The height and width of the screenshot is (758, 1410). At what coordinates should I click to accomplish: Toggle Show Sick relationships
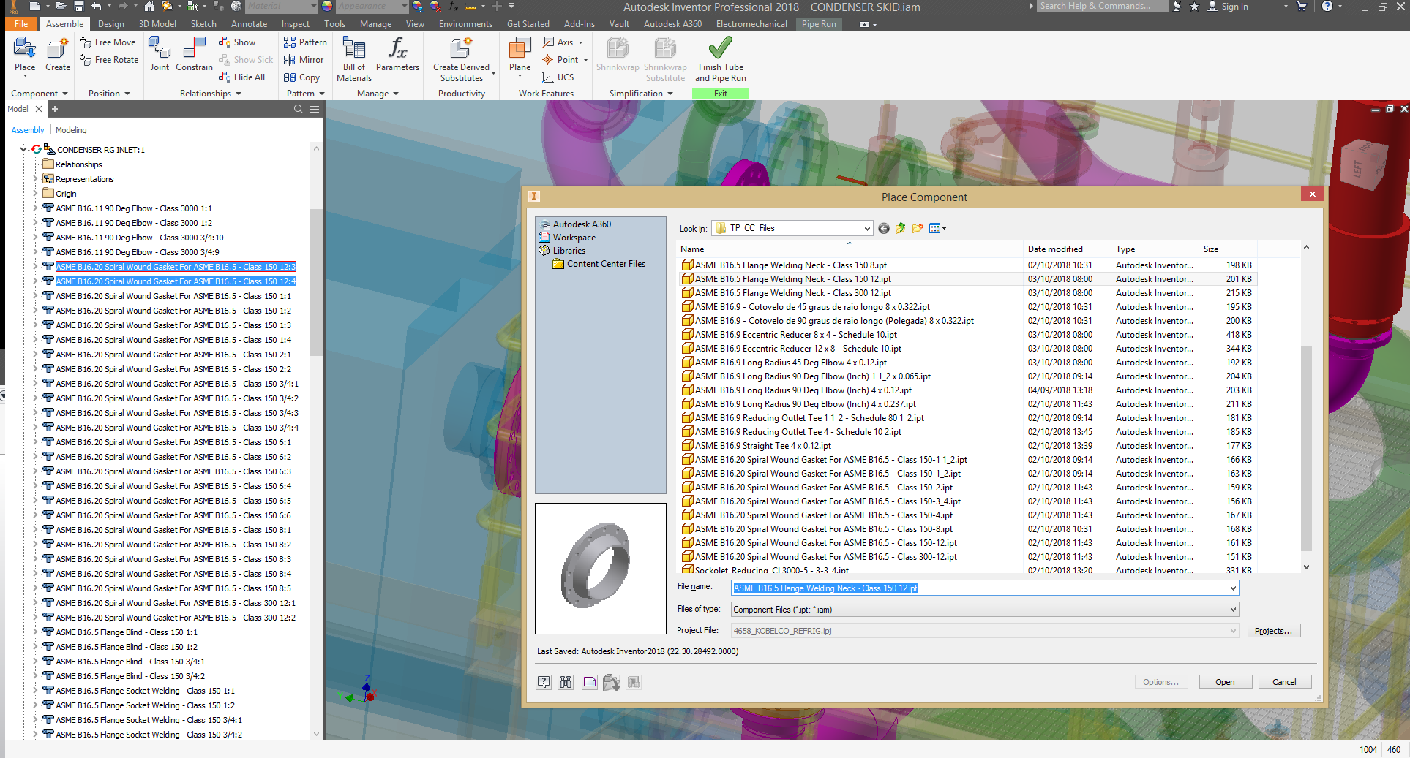(246, 59)
